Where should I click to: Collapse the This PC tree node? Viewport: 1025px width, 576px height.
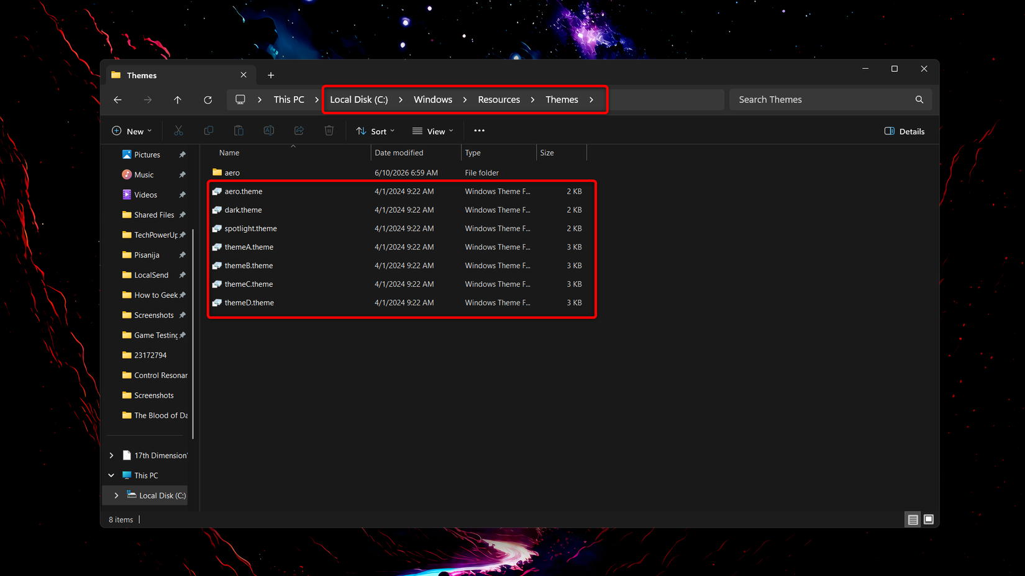(111, 475)
